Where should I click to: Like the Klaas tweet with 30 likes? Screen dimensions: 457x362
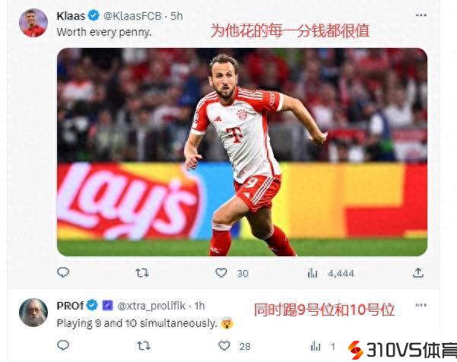point(221,273)
